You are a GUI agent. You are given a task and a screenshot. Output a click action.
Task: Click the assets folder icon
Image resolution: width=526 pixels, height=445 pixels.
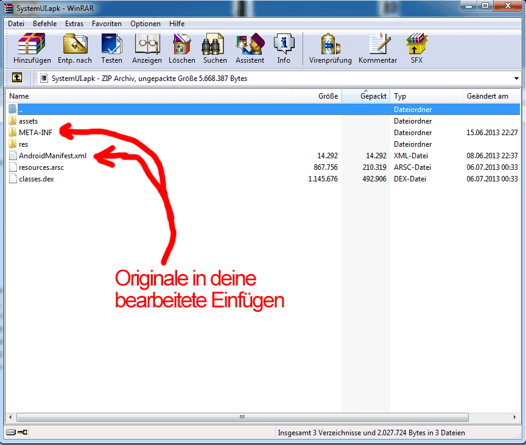12,121
